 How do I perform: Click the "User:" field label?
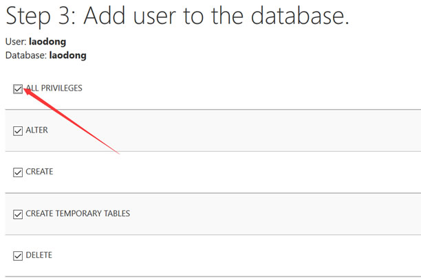[x=16, y=41]
